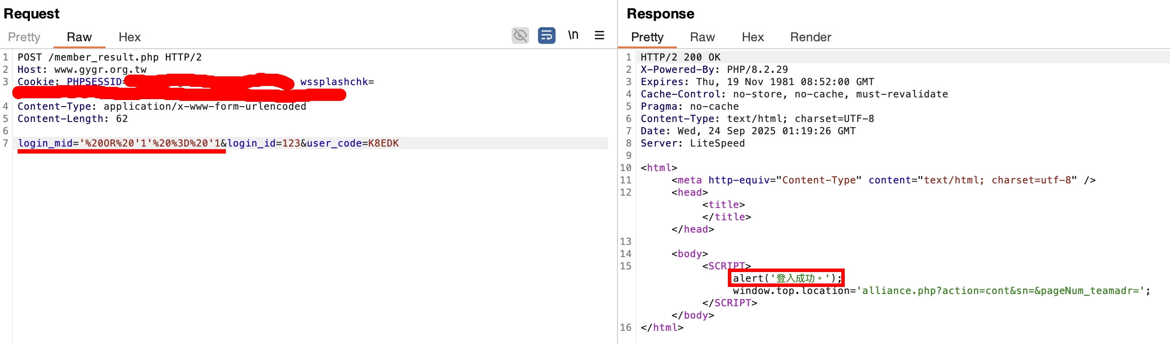The width and height of the screenshot is (1170, 344).
Task: Click the Server: LiteSpeed header
Action: point(693,143)
